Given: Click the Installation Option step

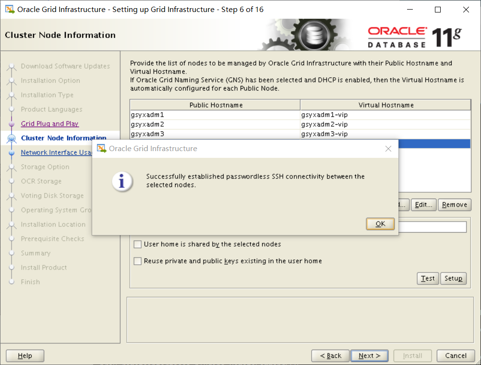Looking at the screenshot, I should 50,81.
